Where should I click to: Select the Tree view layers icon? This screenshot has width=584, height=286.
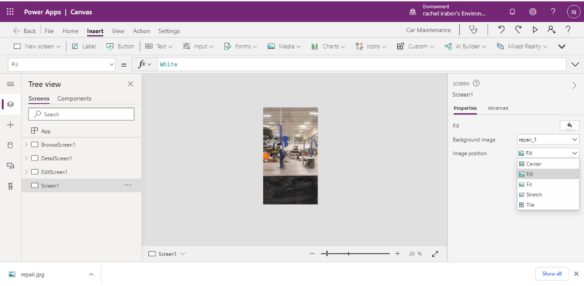(10, 104)
